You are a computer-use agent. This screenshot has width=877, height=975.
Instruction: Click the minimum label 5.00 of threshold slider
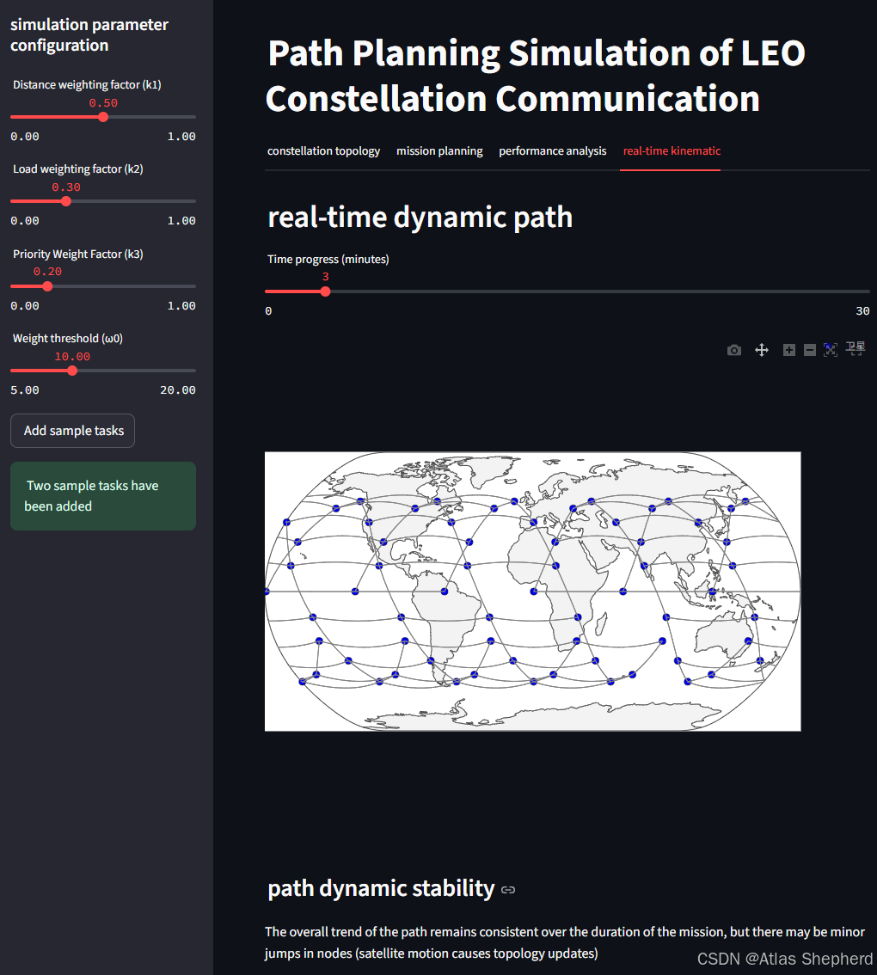[x=25, y=389]
